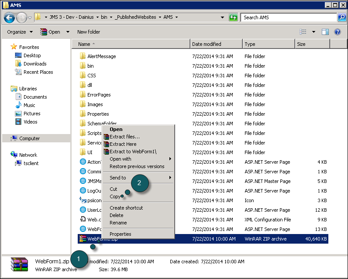
Task: Select the dll folder icon
Action: click(83, 85)
